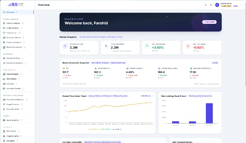Toggle Brisbane series in chart legend
Image resolution: width=246 pixels, height=143 pixels.
click(93, 129)
